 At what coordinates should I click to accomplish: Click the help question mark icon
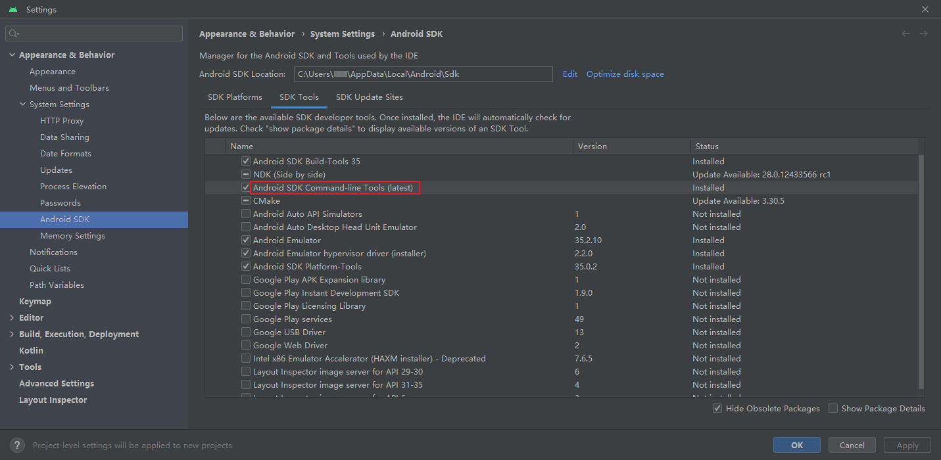click(x=18, y=445)
